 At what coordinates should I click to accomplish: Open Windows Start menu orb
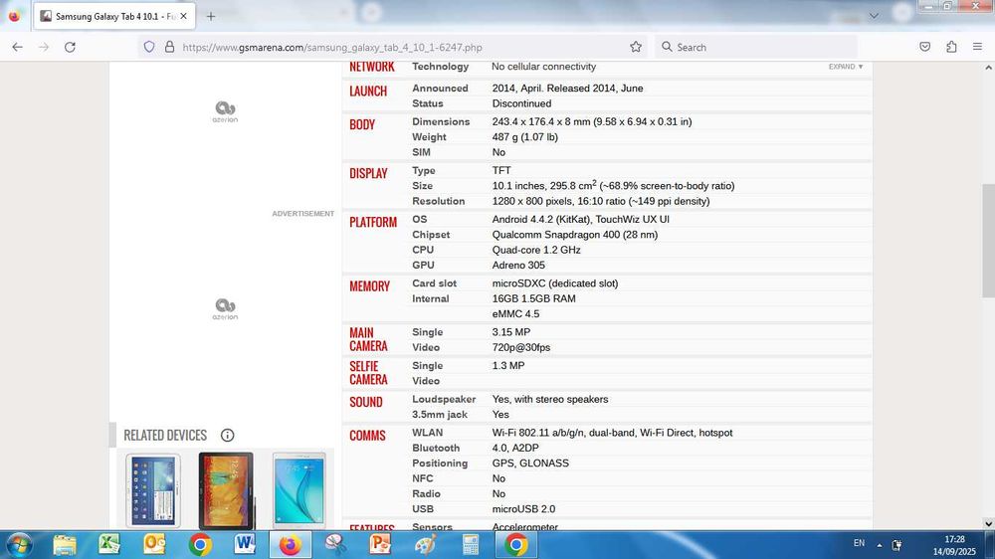pos(19,544)
